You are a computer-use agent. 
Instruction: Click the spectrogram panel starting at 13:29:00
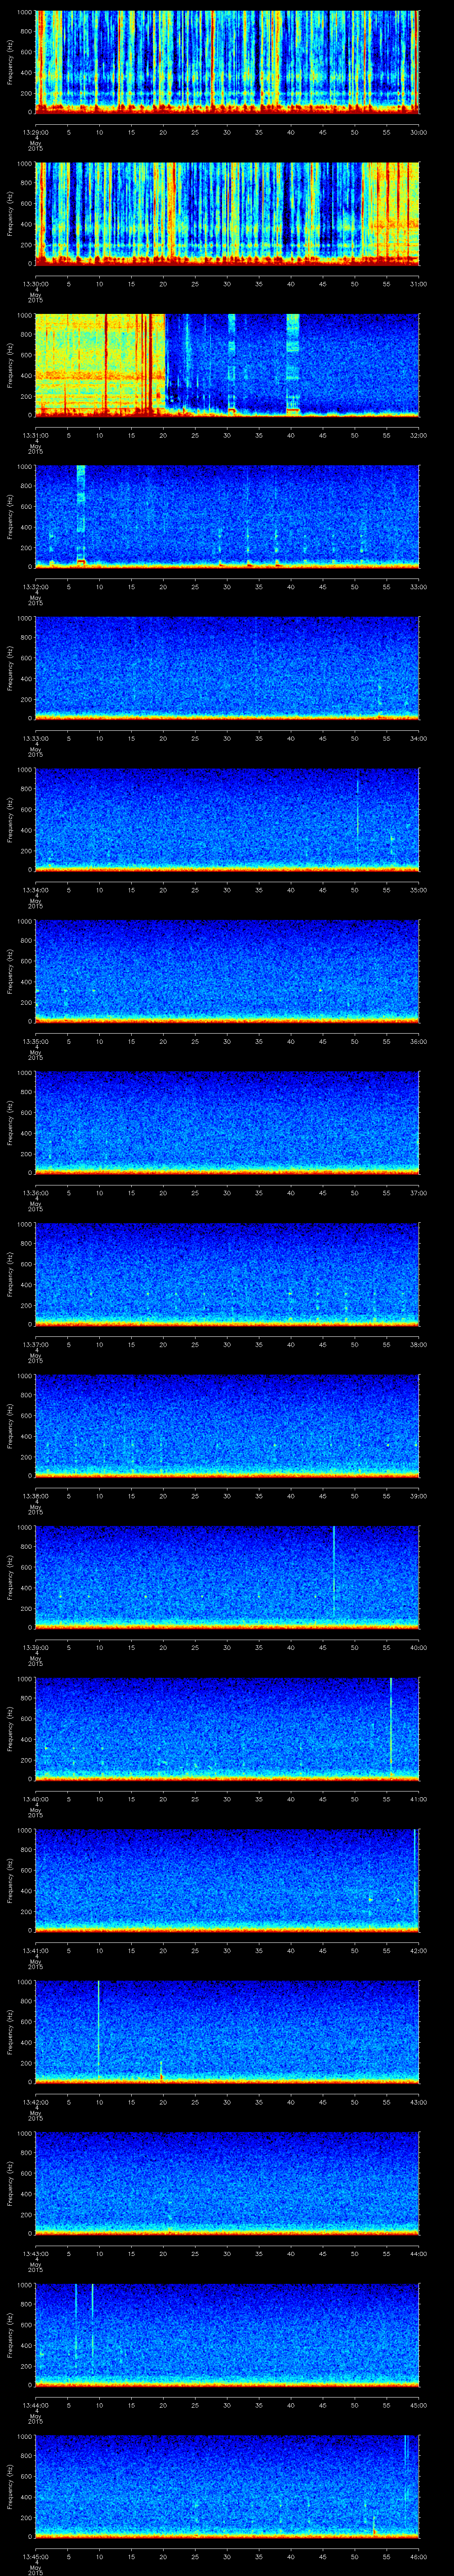(x=227, y=63)
